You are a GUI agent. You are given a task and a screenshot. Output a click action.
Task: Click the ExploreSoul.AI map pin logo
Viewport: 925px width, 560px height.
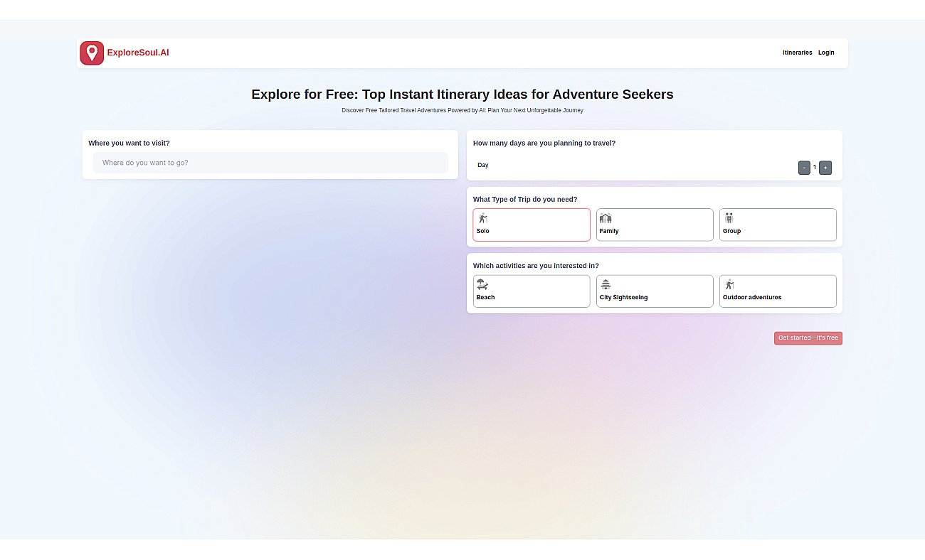pos(92,53)
